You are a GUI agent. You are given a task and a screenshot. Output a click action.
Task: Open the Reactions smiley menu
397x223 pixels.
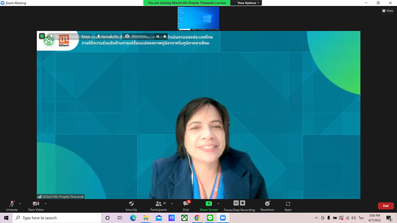coord(267,206)
